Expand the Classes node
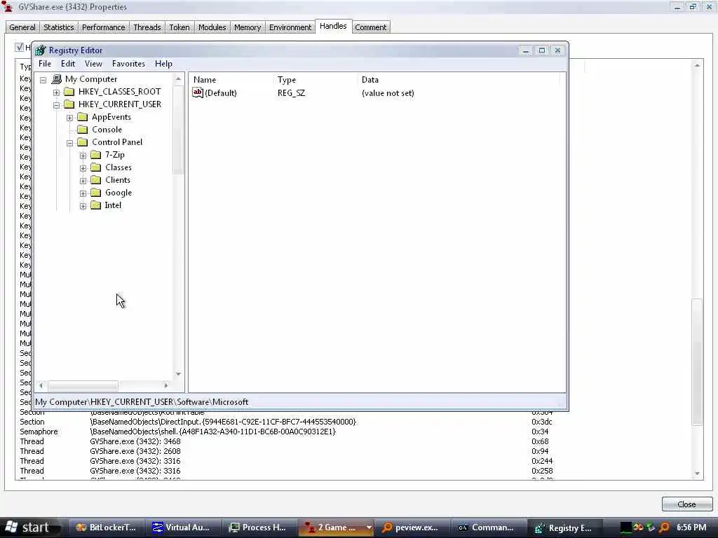This screenshot has width=718, height=538. (83, 168)
